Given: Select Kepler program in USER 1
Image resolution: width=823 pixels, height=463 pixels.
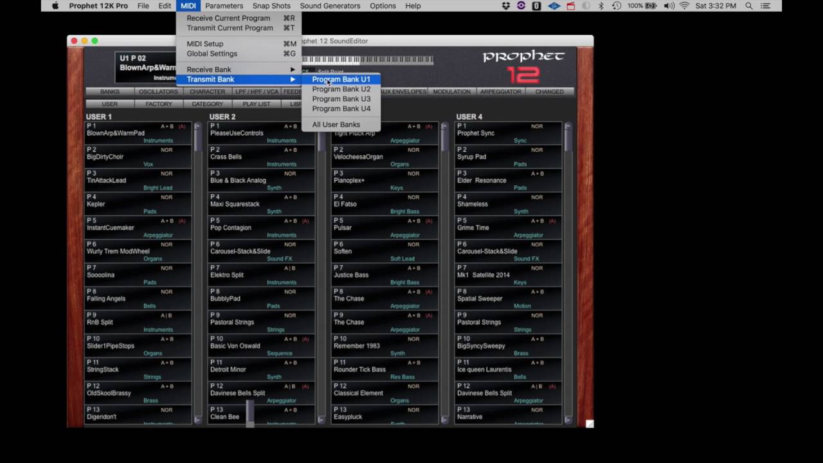Looking at the screenshot, I should coord(138,204).
